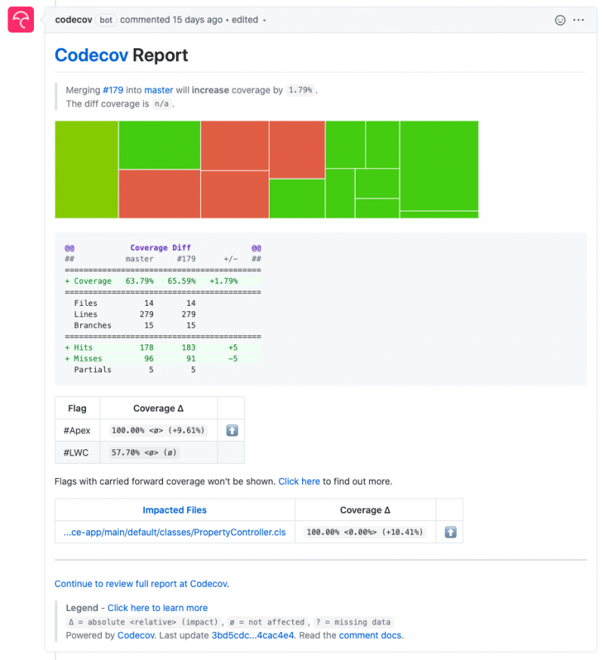Click the coverage treemap graph image
Screen dimensions: 604x660
point(267,170)
